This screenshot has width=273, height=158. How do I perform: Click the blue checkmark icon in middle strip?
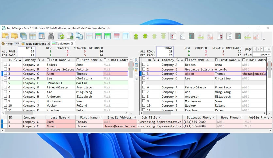[136, 60]
